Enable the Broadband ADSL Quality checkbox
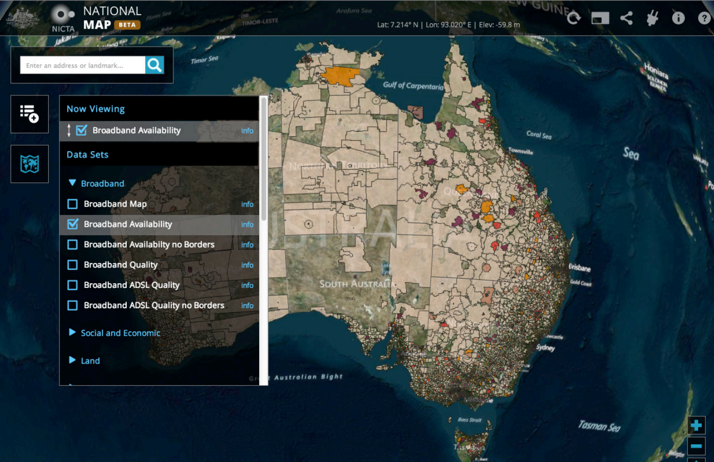Image resolution: width=714 pixels, height=462 pixels. [72, 285]
